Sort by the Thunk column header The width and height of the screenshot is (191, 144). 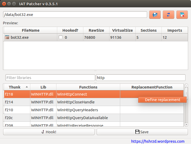tap(17, 87)
